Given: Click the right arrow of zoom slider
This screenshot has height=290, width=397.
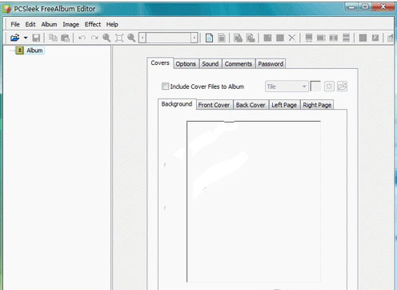Looking at the screenshot, I should pos(194,38).
